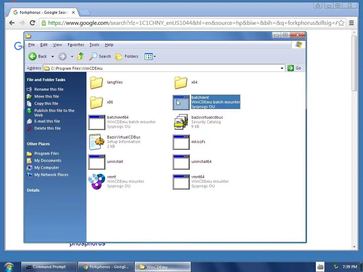This screenshot has height=272, width=363.
Task: Click the site security padlock icon in Chrome
Action: pos(44,23)
